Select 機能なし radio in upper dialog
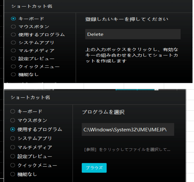The width and height of the screenshot is (194, 182). pyautogui.click(x=13, y=74)
